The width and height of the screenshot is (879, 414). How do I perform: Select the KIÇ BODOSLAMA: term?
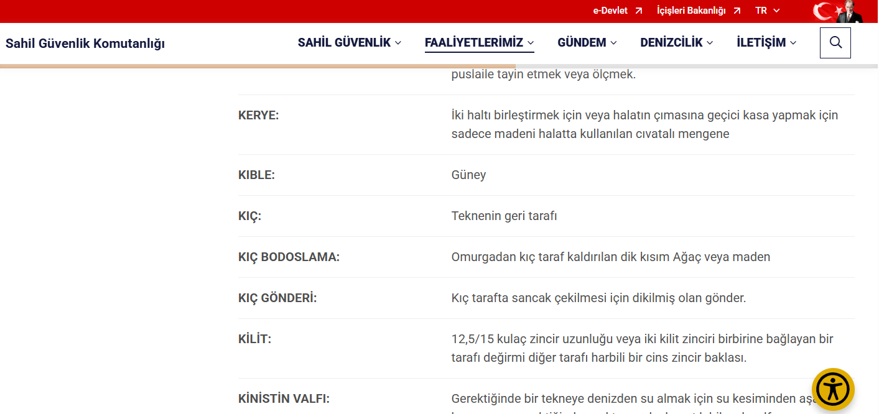click(x=289, y=257)
